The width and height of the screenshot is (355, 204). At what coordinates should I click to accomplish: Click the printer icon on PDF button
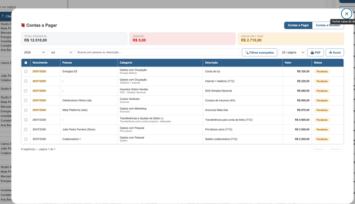point(312,53)
